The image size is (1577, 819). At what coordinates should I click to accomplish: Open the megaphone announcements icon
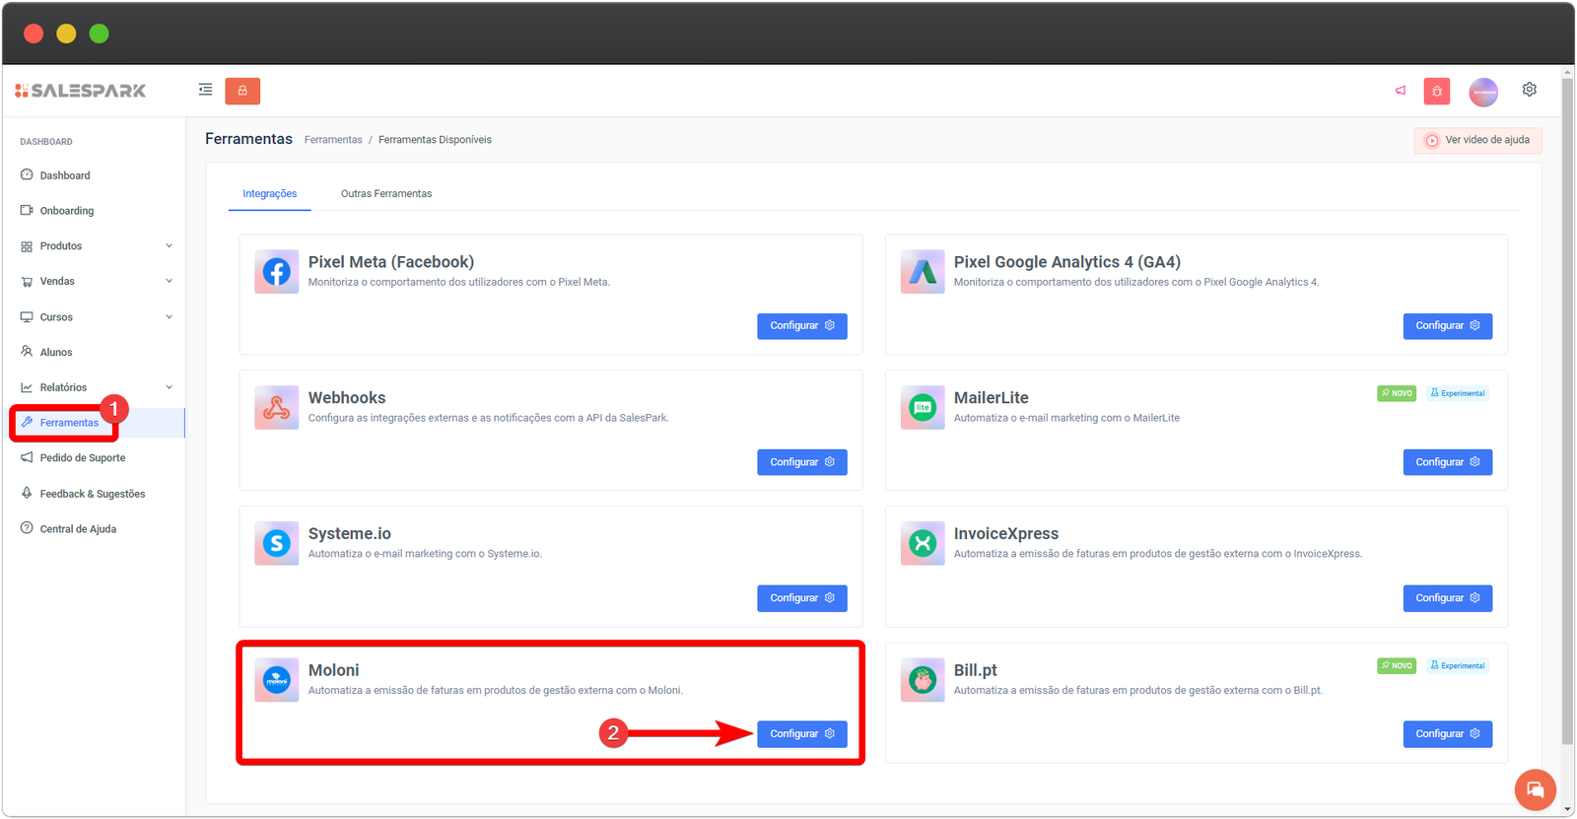tap(1400, 91)
